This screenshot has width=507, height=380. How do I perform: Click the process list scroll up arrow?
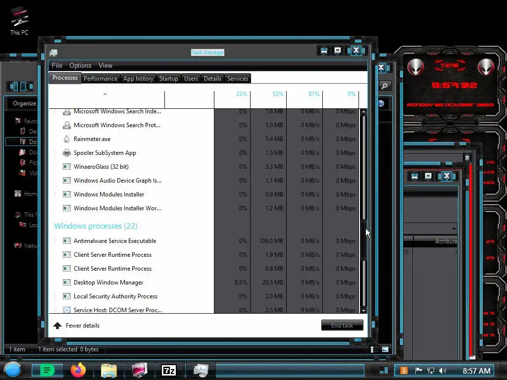click(363, 112)
